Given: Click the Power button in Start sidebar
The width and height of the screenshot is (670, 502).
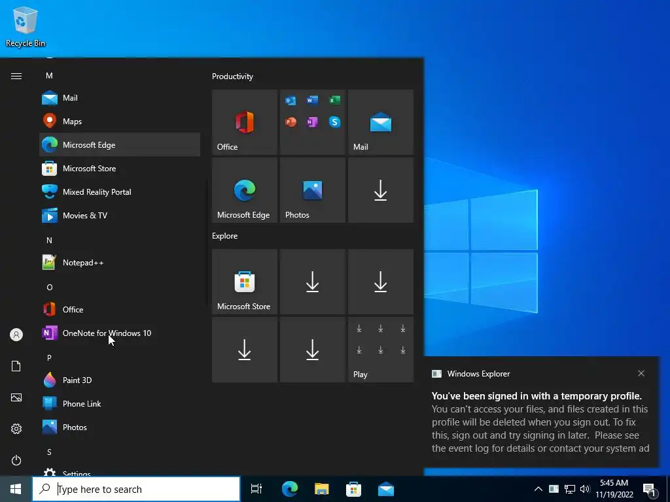Looking at the screenshot, I should 16,460.
